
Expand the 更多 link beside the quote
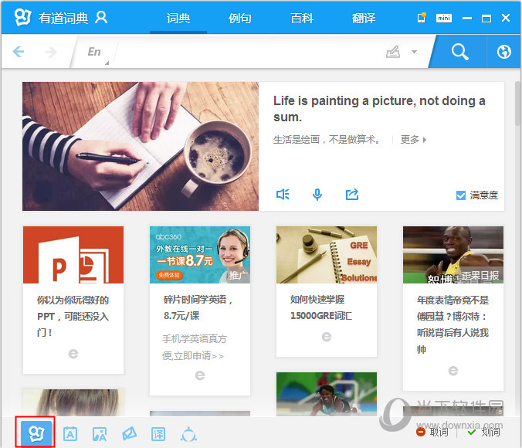tap(413, 140)
